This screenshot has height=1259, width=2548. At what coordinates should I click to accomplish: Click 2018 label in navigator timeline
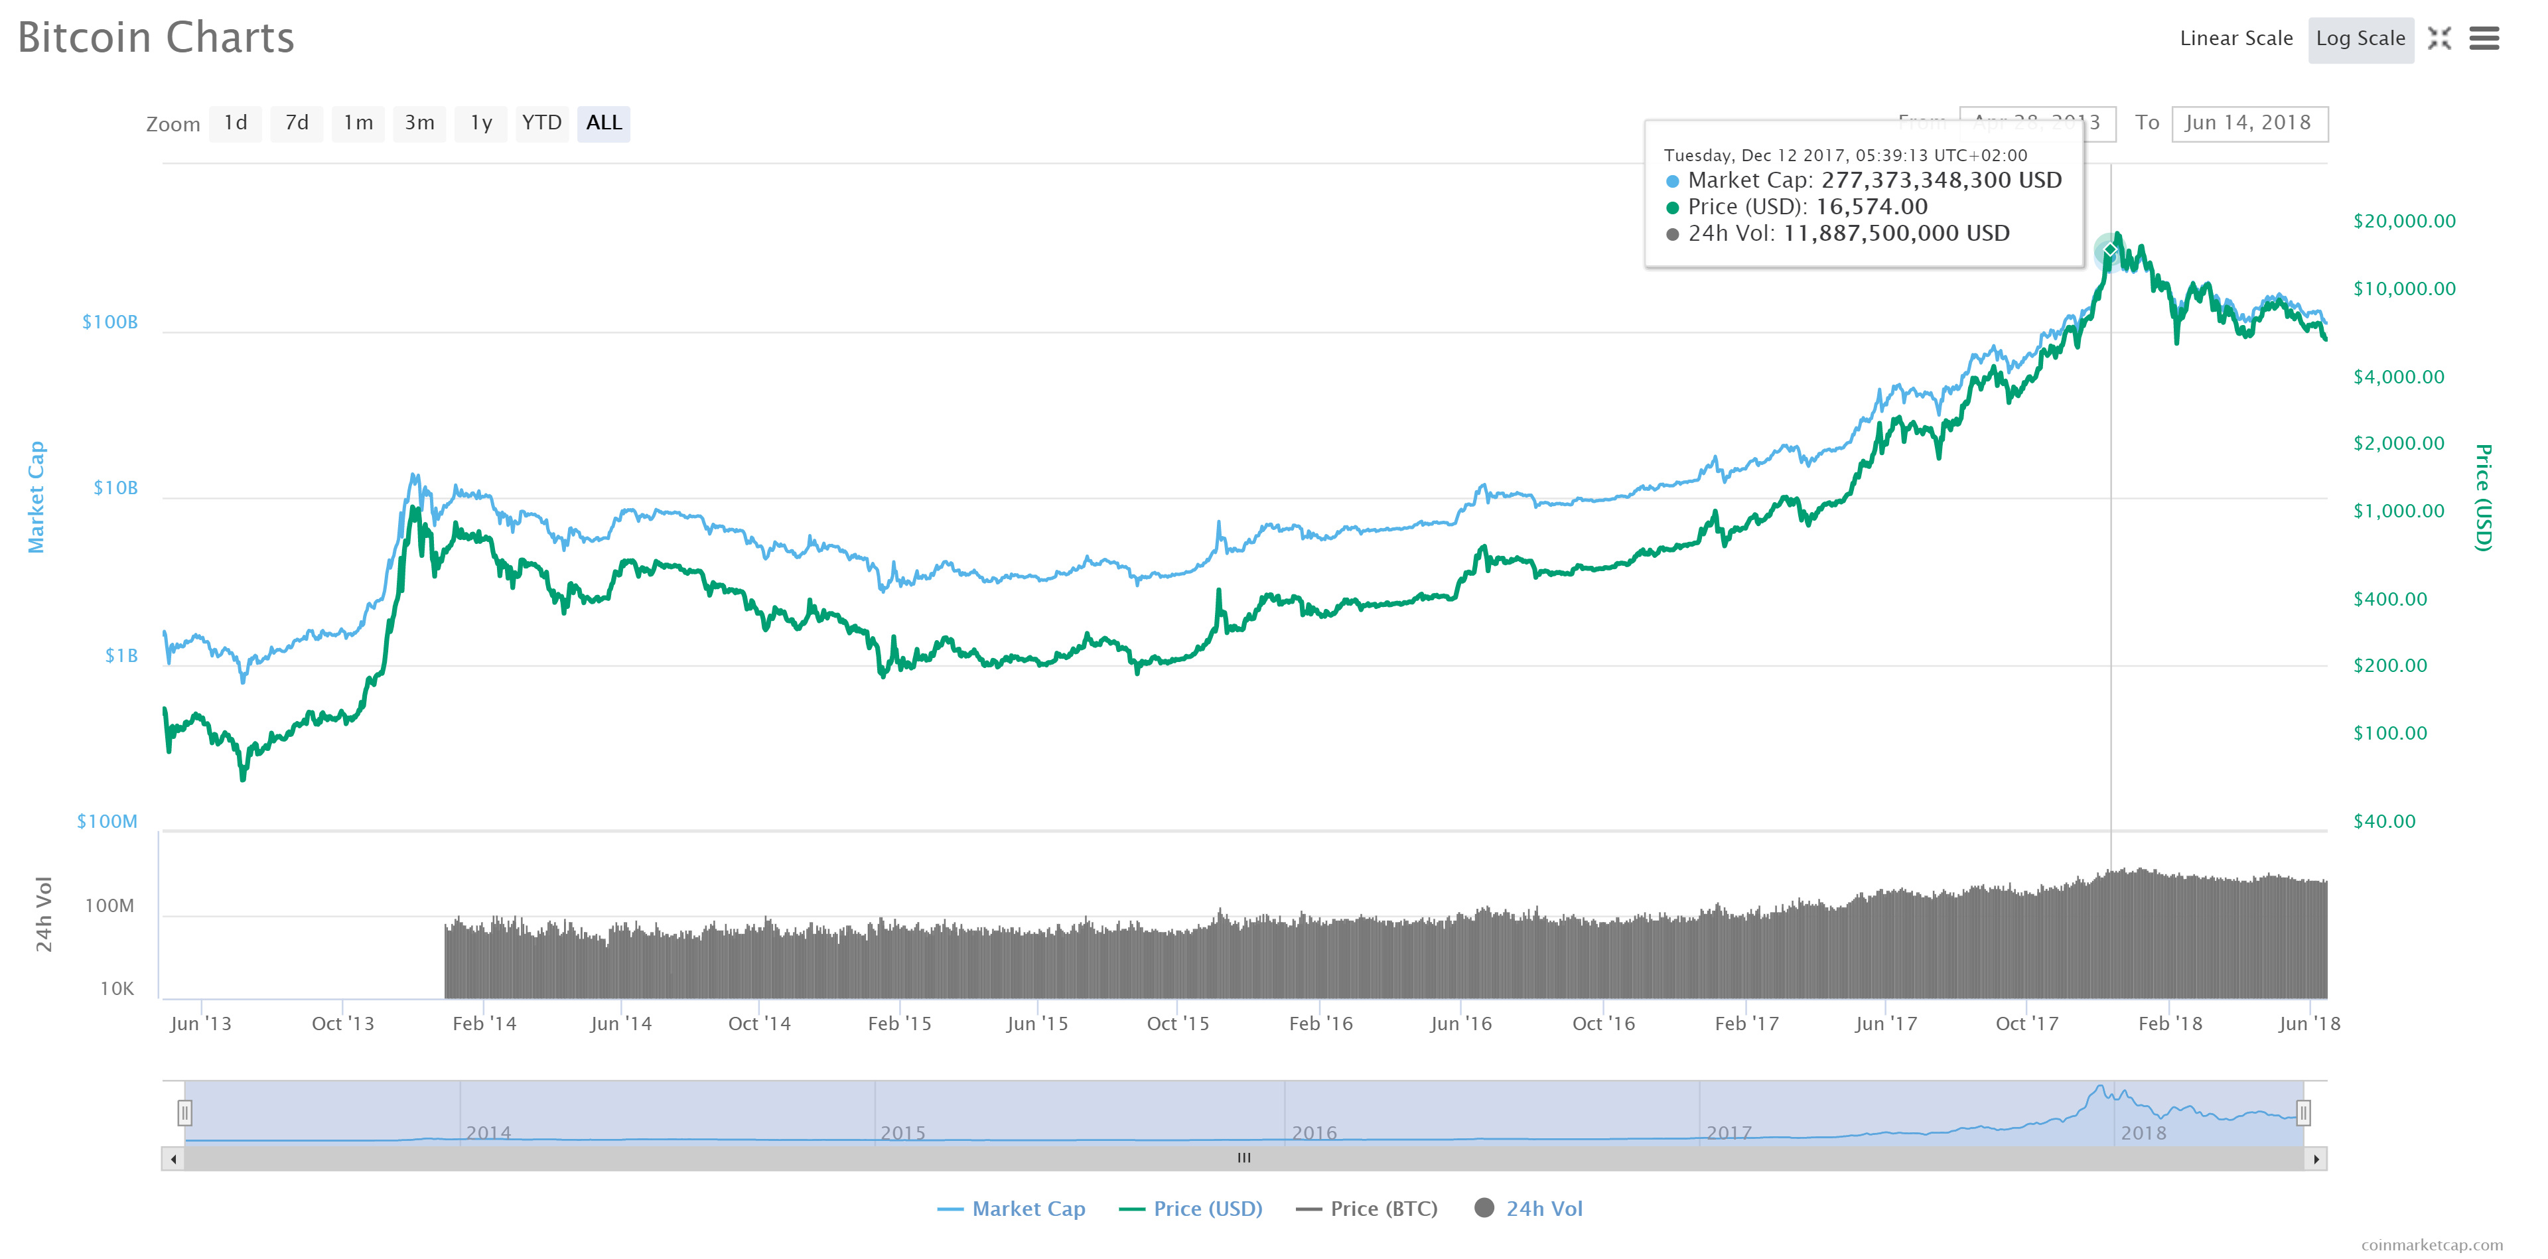tap(2143, 1132)
